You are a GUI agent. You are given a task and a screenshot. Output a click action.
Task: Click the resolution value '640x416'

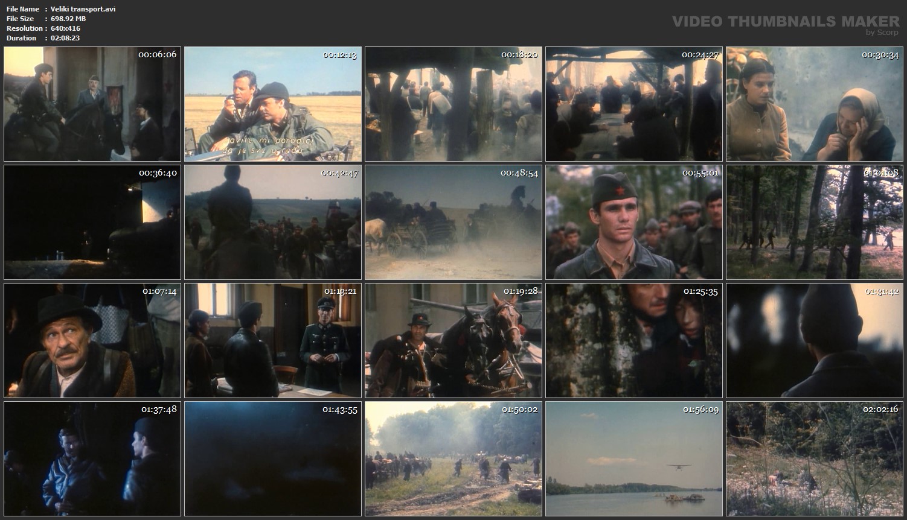[66, 28]
